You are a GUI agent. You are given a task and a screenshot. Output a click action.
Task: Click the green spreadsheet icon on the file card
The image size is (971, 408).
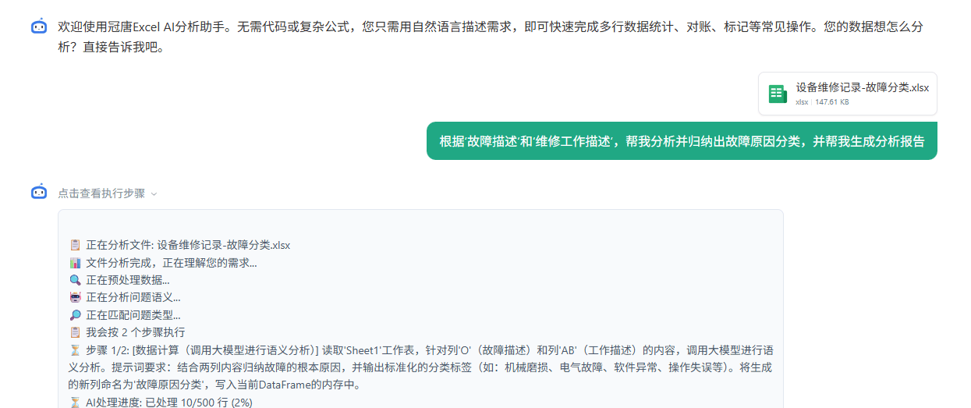click(778, 94)
